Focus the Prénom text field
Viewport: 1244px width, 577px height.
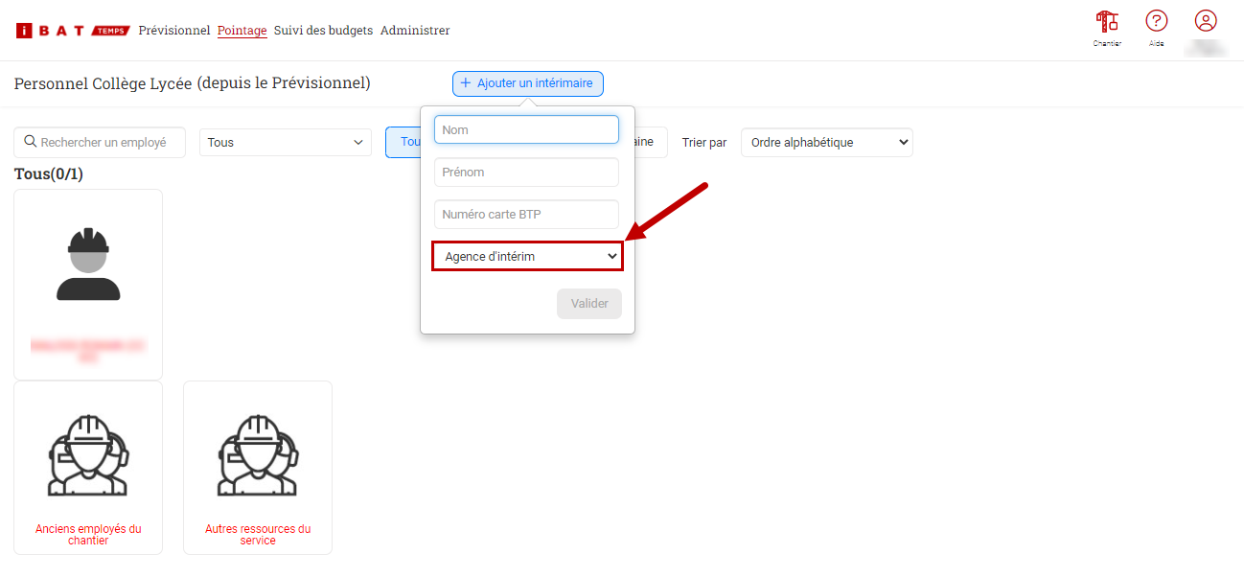point(526,173)
